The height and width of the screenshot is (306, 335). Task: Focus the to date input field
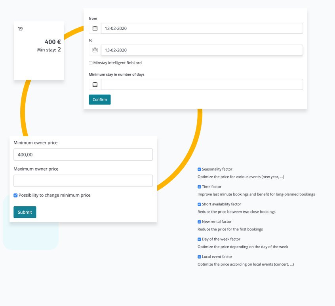(x=202, y=50)
